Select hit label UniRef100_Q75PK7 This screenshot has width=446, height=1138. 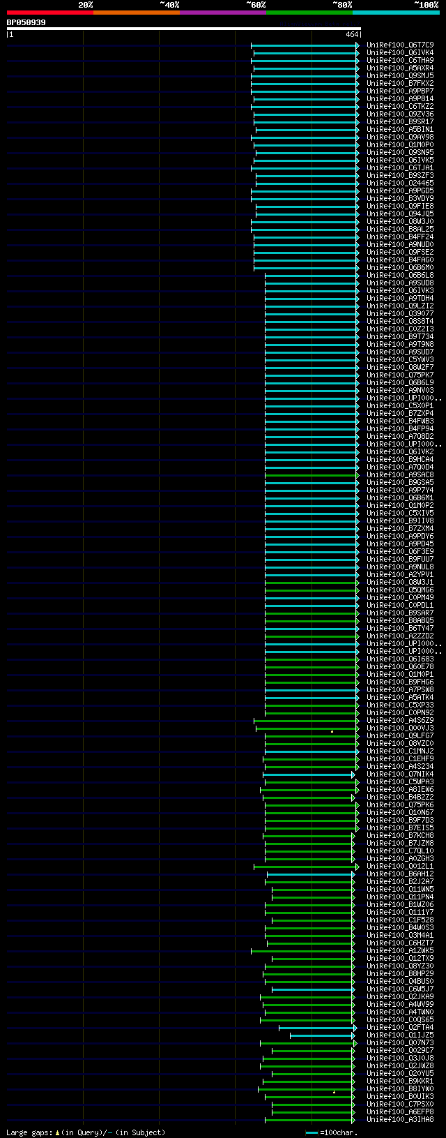400,375
